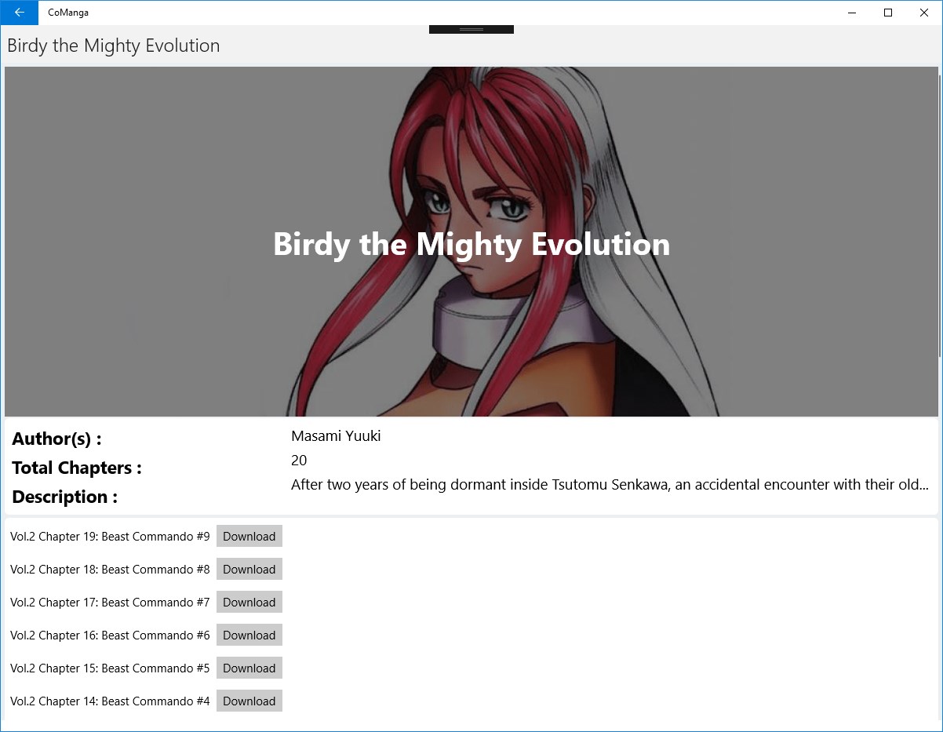Click the description text starting 'After two years'
Image resolution: width=943 pixels, height=732 pixels.
click(x=610, y=485)
